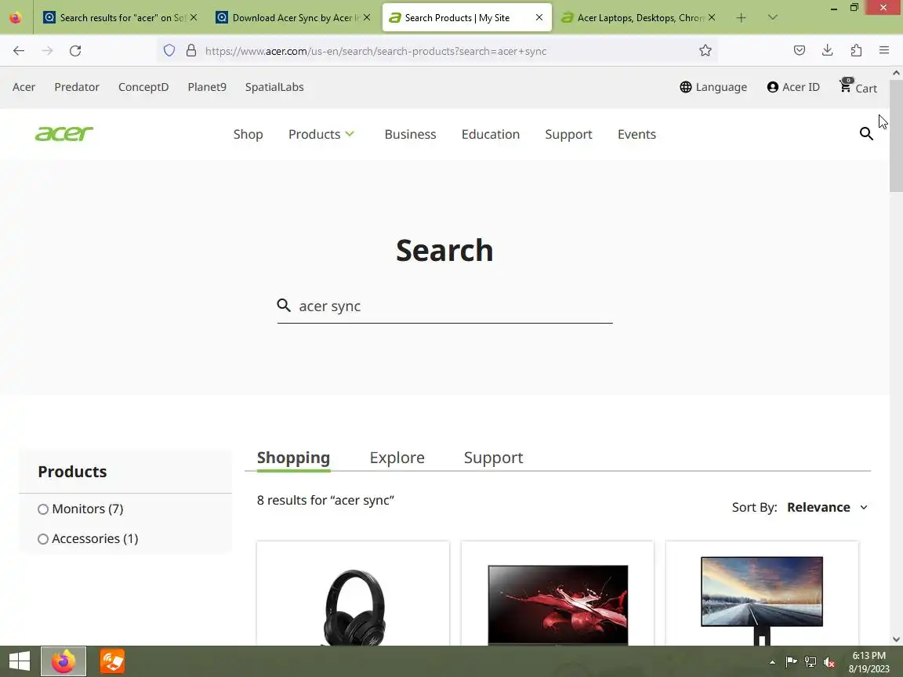The height and width of the screenshot is (677, 903).
Task: Open the Education navigation link
Action: pos(491,134)
